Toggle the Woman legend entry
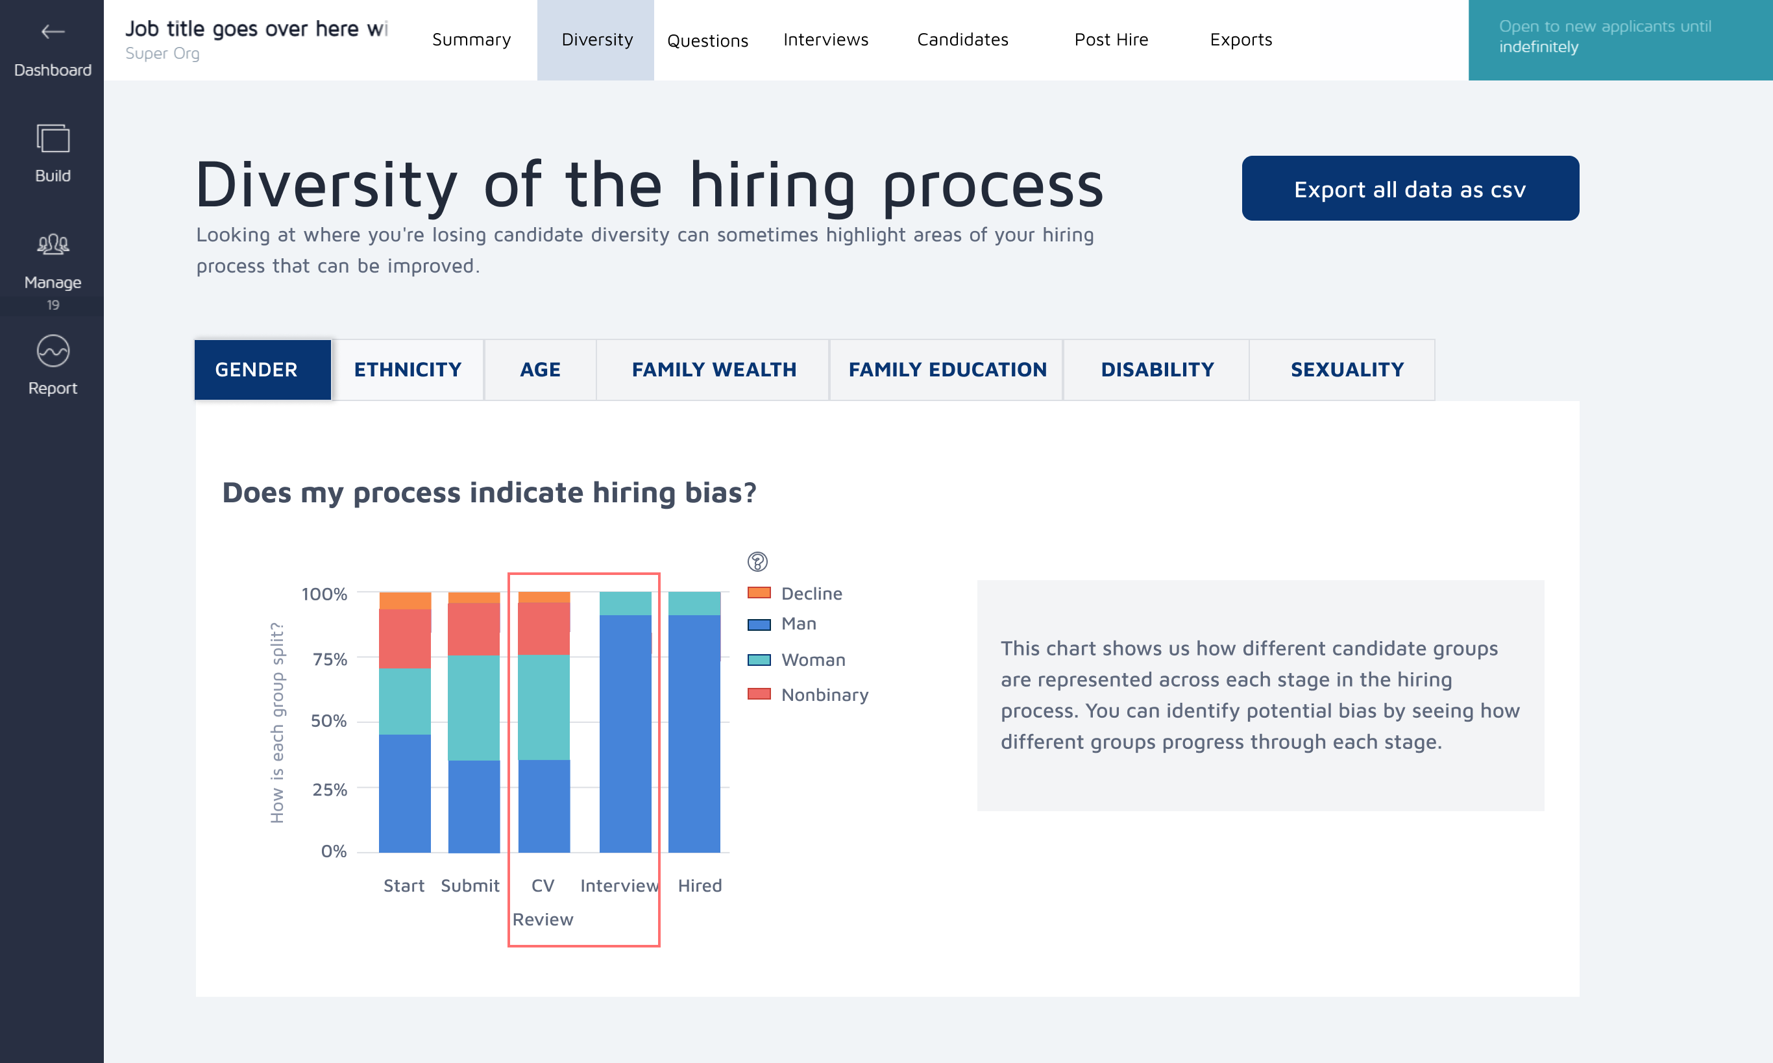 point(813,660)
